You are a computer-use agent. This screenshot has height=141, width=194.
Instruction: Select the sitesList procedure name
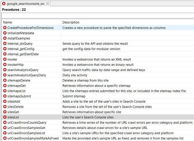tap(13, 117)
